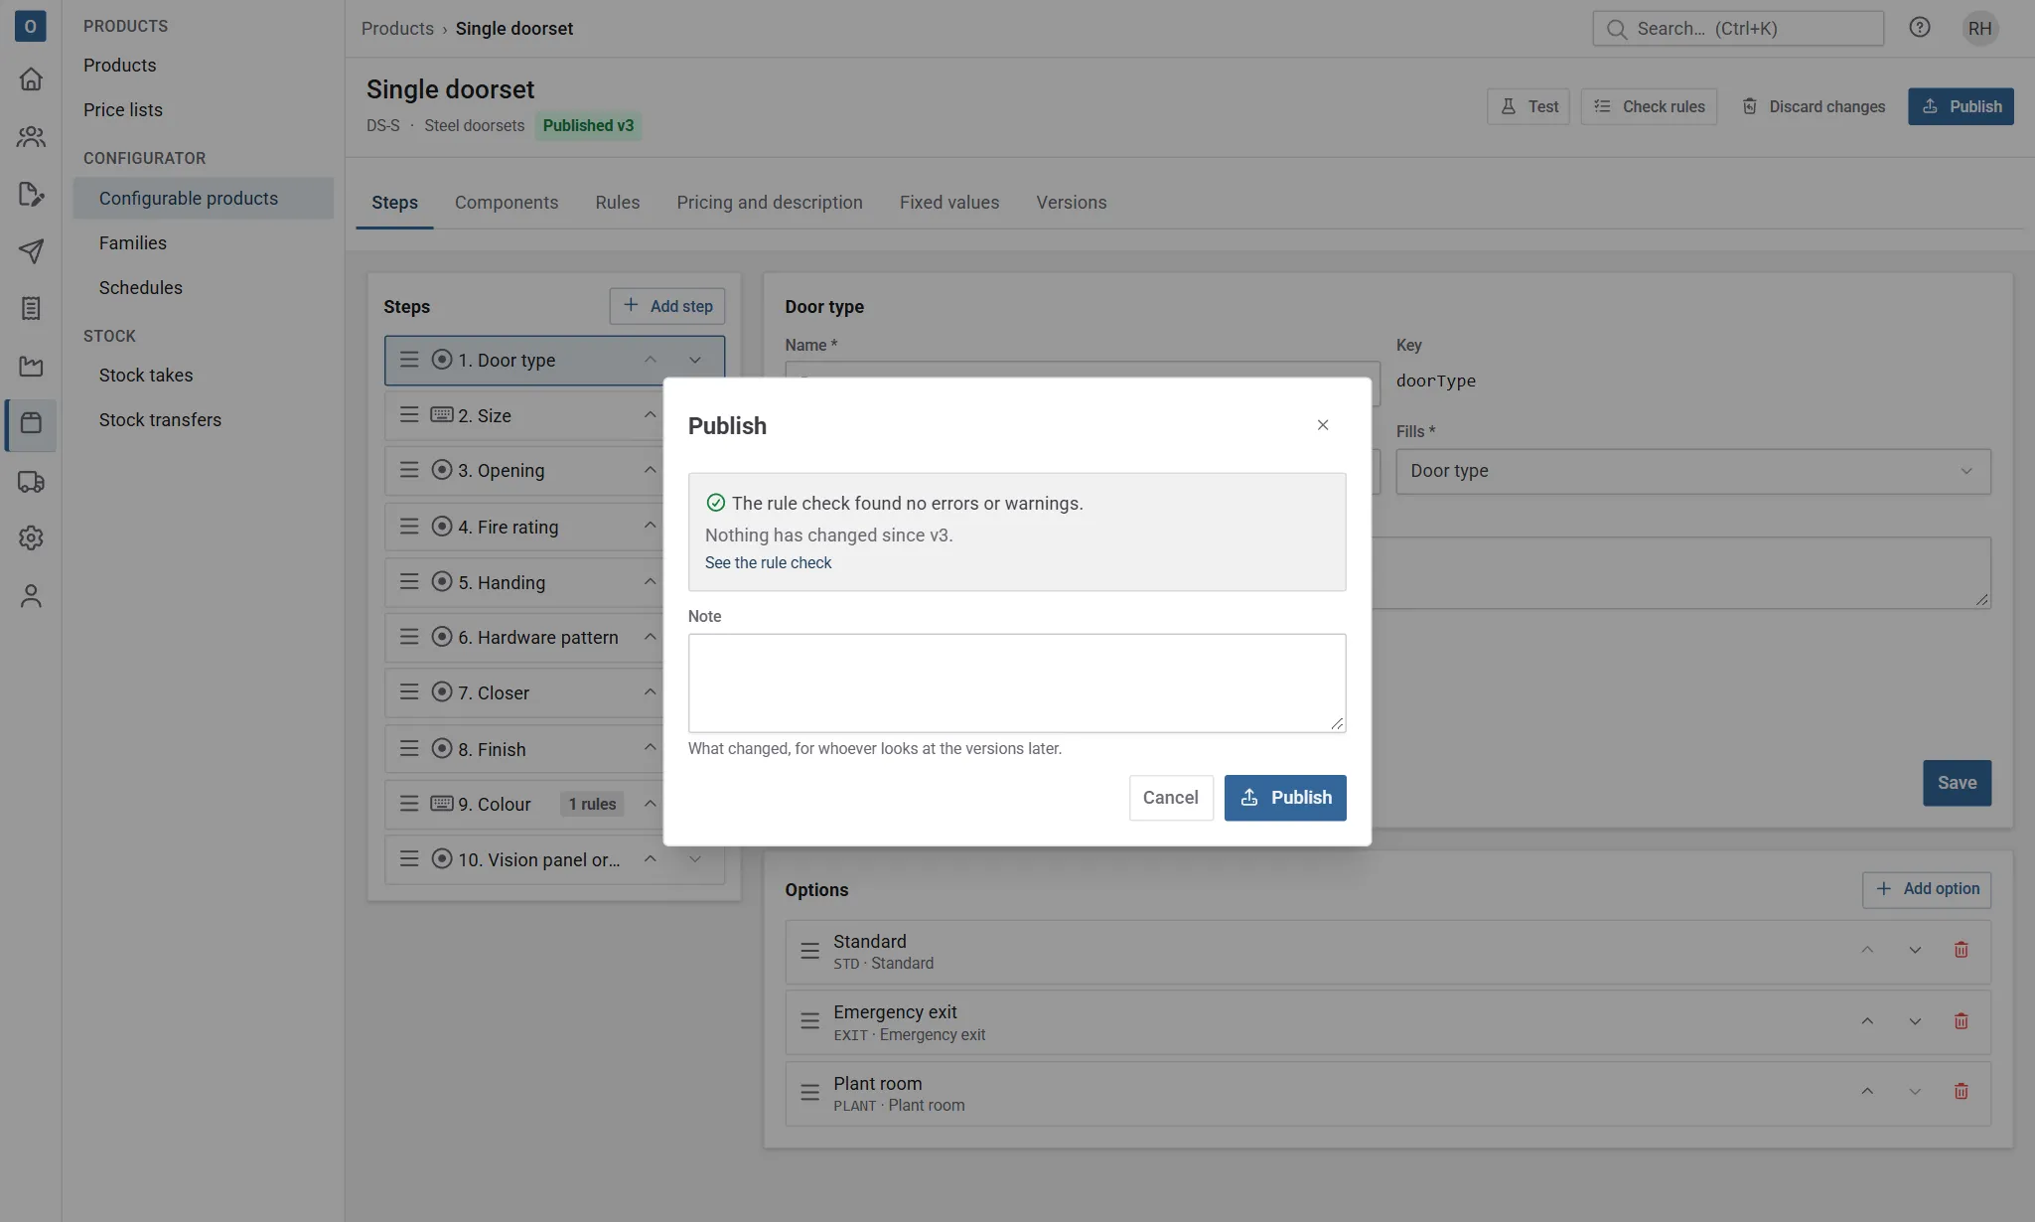Open Stock transfers in the side menu
This screenshot has width=2035, height=1222.
click(x=160, y=420)
